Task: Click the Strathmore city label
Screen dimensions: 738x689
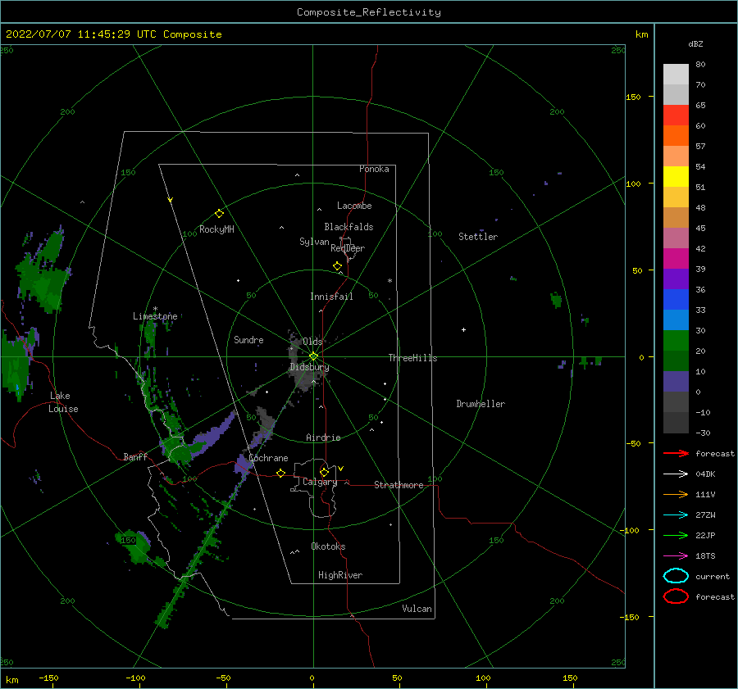Action: pyautogui.click(x=399, y=485)
